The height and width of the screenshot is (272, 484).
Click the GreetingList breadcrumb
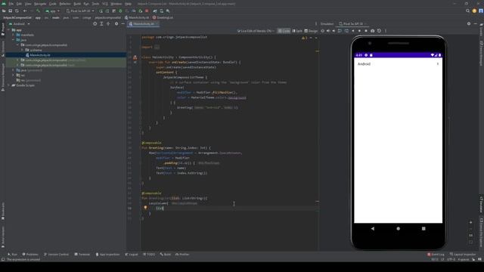pos(163,17)
